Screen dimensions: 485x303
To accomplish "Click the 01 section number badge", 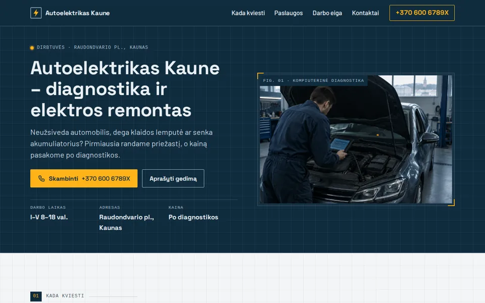I will [36, 296].
